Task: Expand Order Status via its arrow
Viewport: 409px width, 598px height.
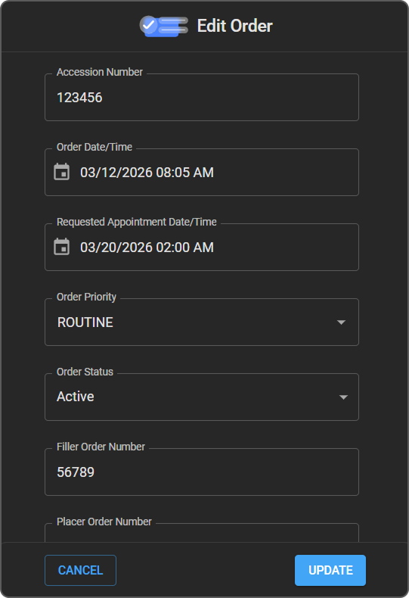Action: pos(343,397)
